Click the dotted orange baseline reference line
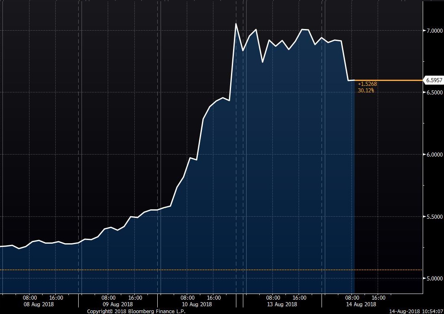444x314 pixels. (211, 270)
